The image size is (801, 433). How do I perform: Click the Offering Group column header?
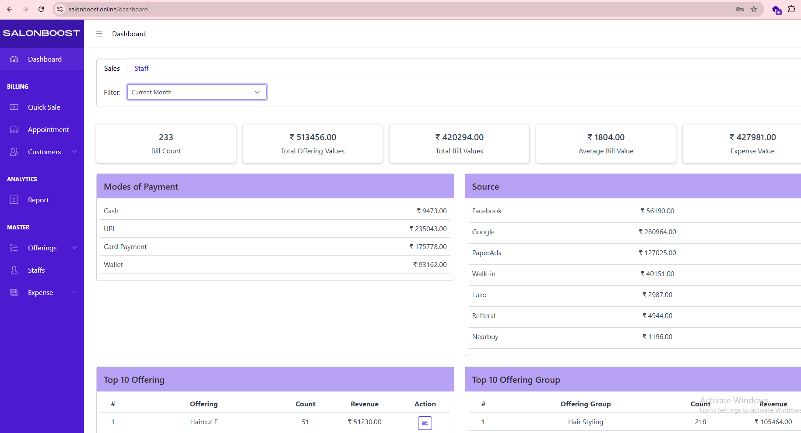tap(585, 404)
